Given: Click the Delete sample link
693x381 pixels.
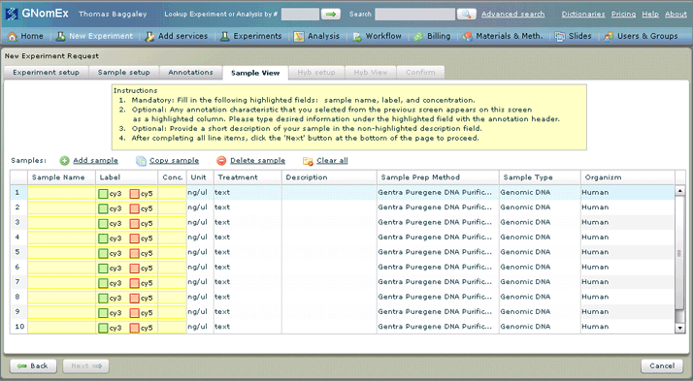Looking at the screenshot, I should (257, 160).
